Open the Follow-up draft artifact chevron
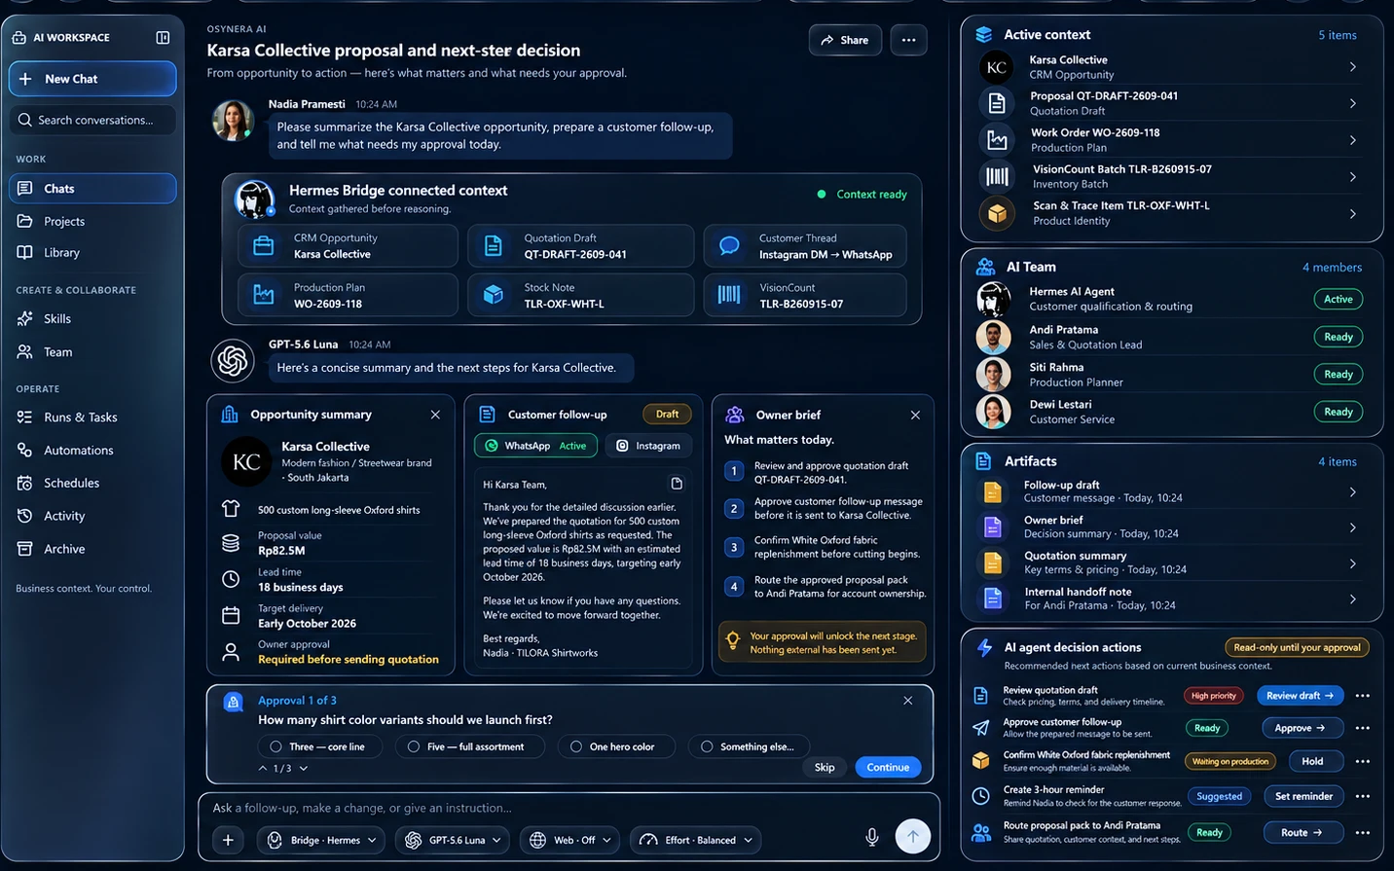The image size is (1394, 871). pyautogui.click(x=1353, y=492)
